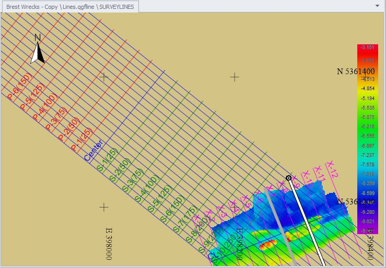Select the Brest Wrecks SURVEYLINES tab
386x268 pixels.
click(71, 6)
